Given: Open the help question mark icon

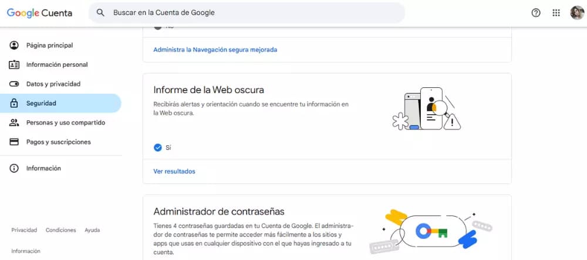Looking at the screenshot, I should pyautogui.click(x=536, y=13).
